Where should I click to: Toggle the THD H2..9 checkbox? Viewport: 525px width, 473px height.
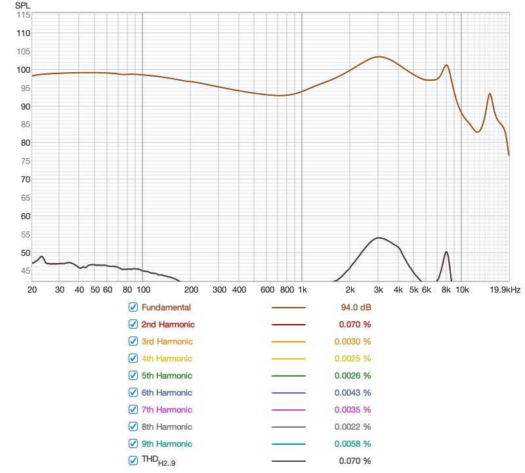point(133,461)
